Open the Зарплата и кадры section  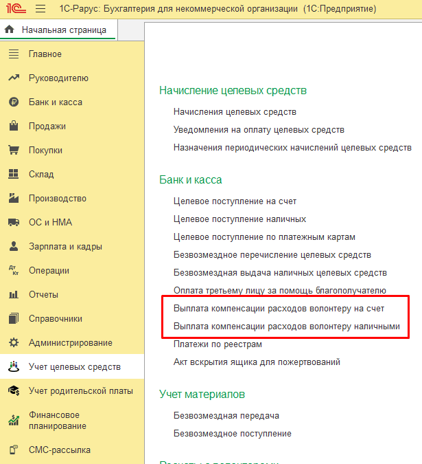(x=65, y=247)
